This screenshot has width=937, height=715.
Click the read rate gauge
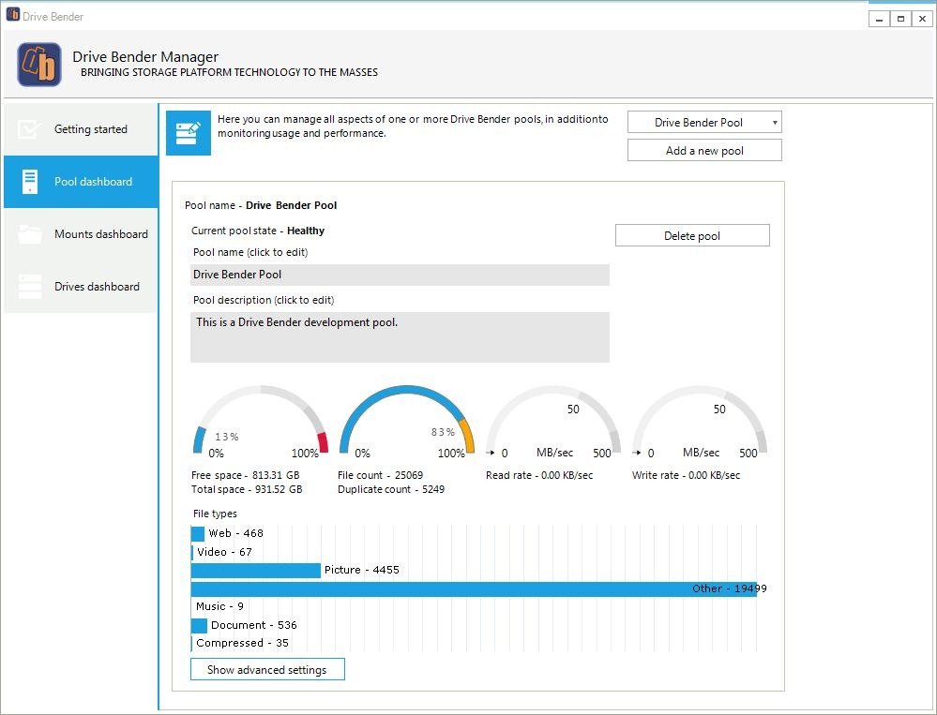click(553, 422)
